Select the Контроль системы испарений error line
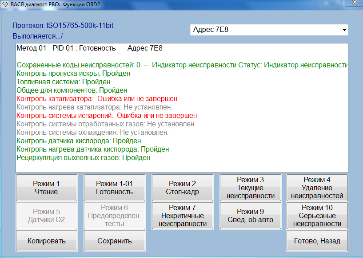This screenshot has height=258, width=363. [x=106, y=115]
